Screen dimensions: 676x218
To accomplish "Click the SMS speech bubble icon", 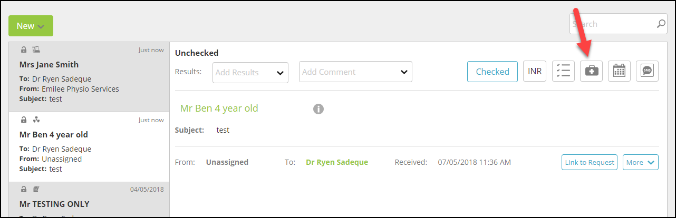I will click(647, 72).
